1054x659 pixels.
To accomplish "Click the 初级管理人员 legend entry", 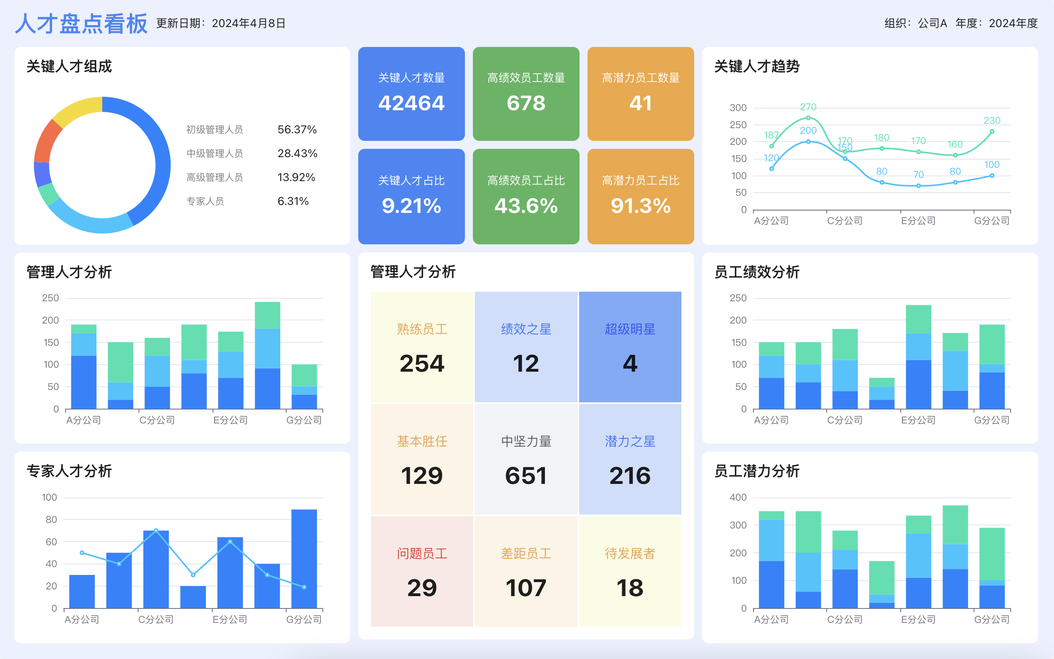I will pos(215,129).
